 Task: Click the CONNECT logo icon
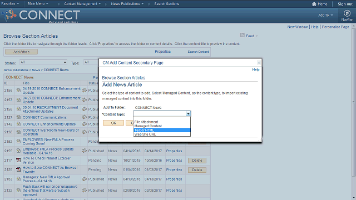point(9,15)
